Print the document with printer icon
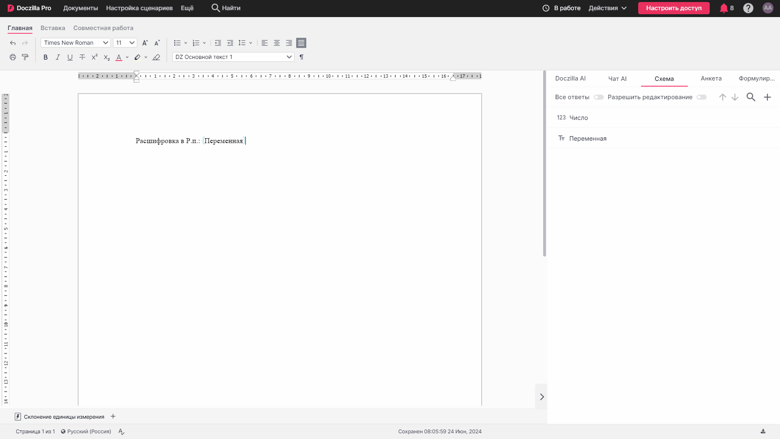This screenshot has height=439, width=780. [13, 57]
